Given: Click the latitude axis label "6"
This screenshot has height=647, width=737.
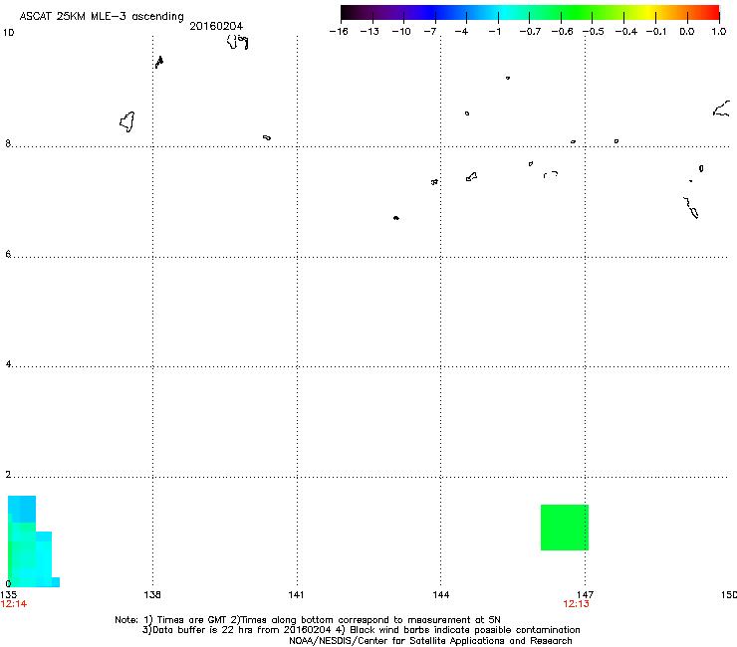Looking at the screenshot, I should [8, 254].
